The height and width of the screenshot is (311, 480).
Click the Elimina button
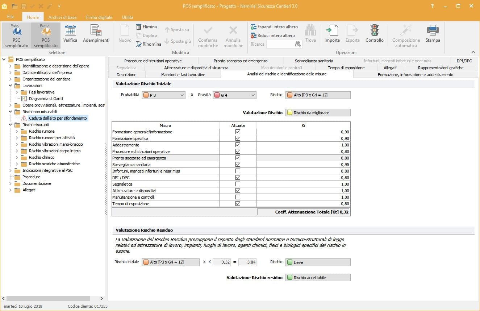click(x=146, y=27)
